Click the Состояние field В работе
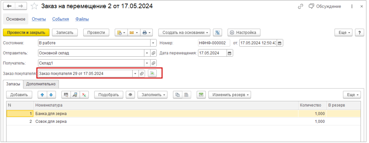This screenshot has height=143, width=369. point(94,43)
